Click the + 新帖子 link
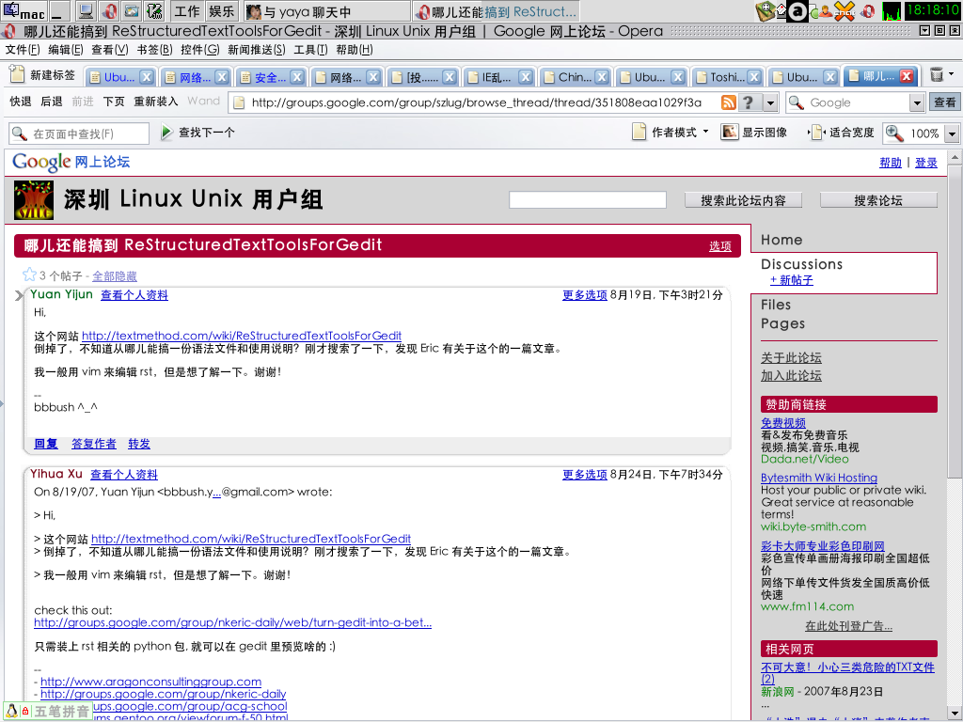 (x=792, y=280)
